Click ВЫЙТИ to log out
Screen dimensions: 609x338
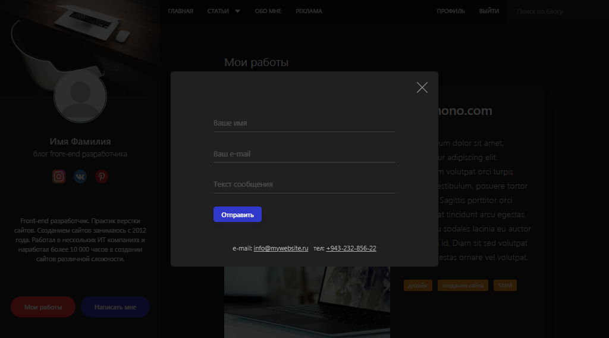tap(489, 11)
